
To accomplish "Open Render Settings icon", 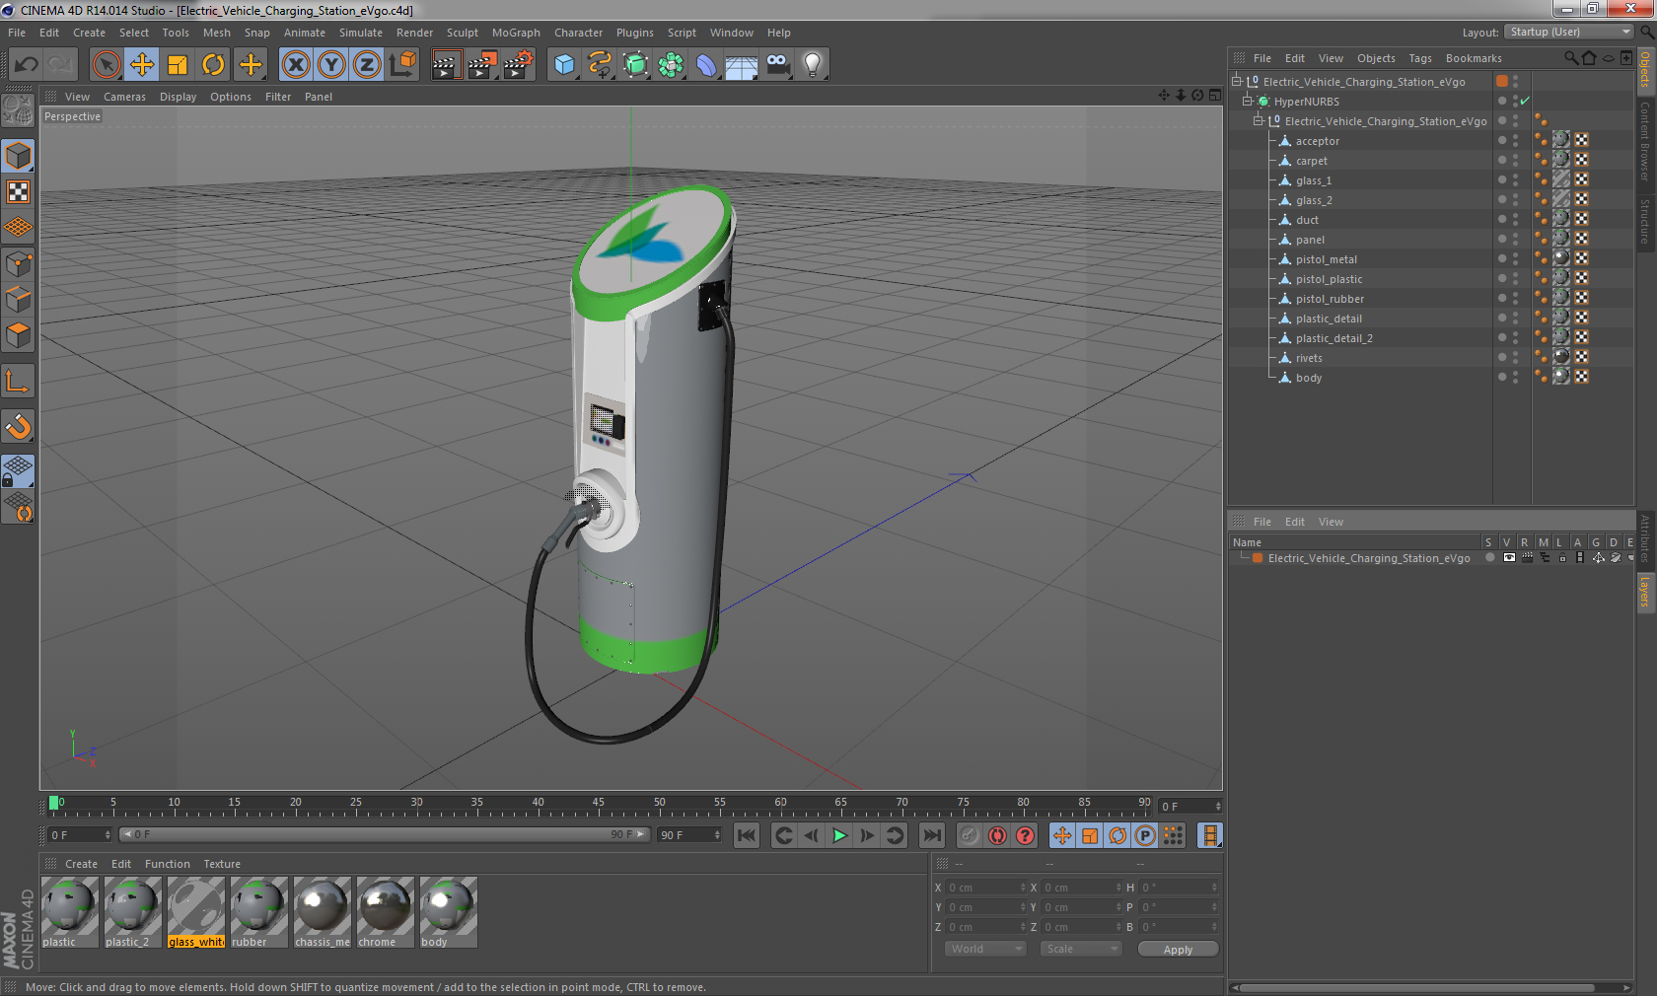I will [x=518, y=65].
